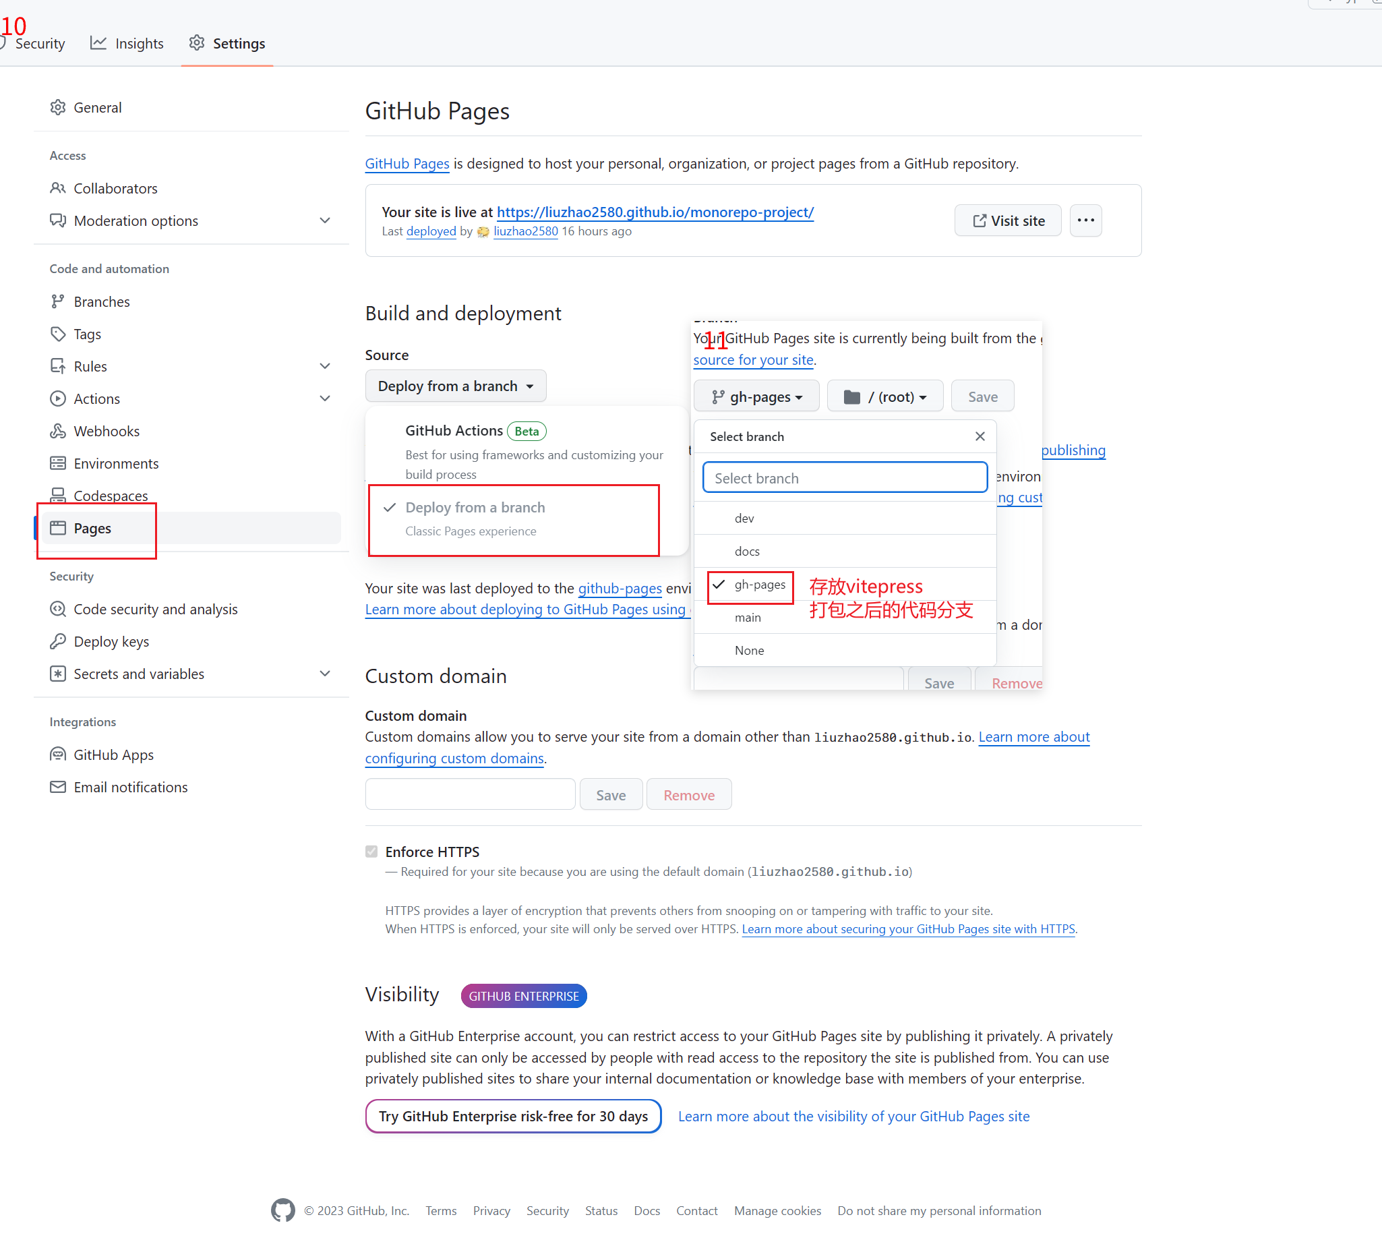
Task: Click the Visit site button
Action: (x=1007, y=220)
